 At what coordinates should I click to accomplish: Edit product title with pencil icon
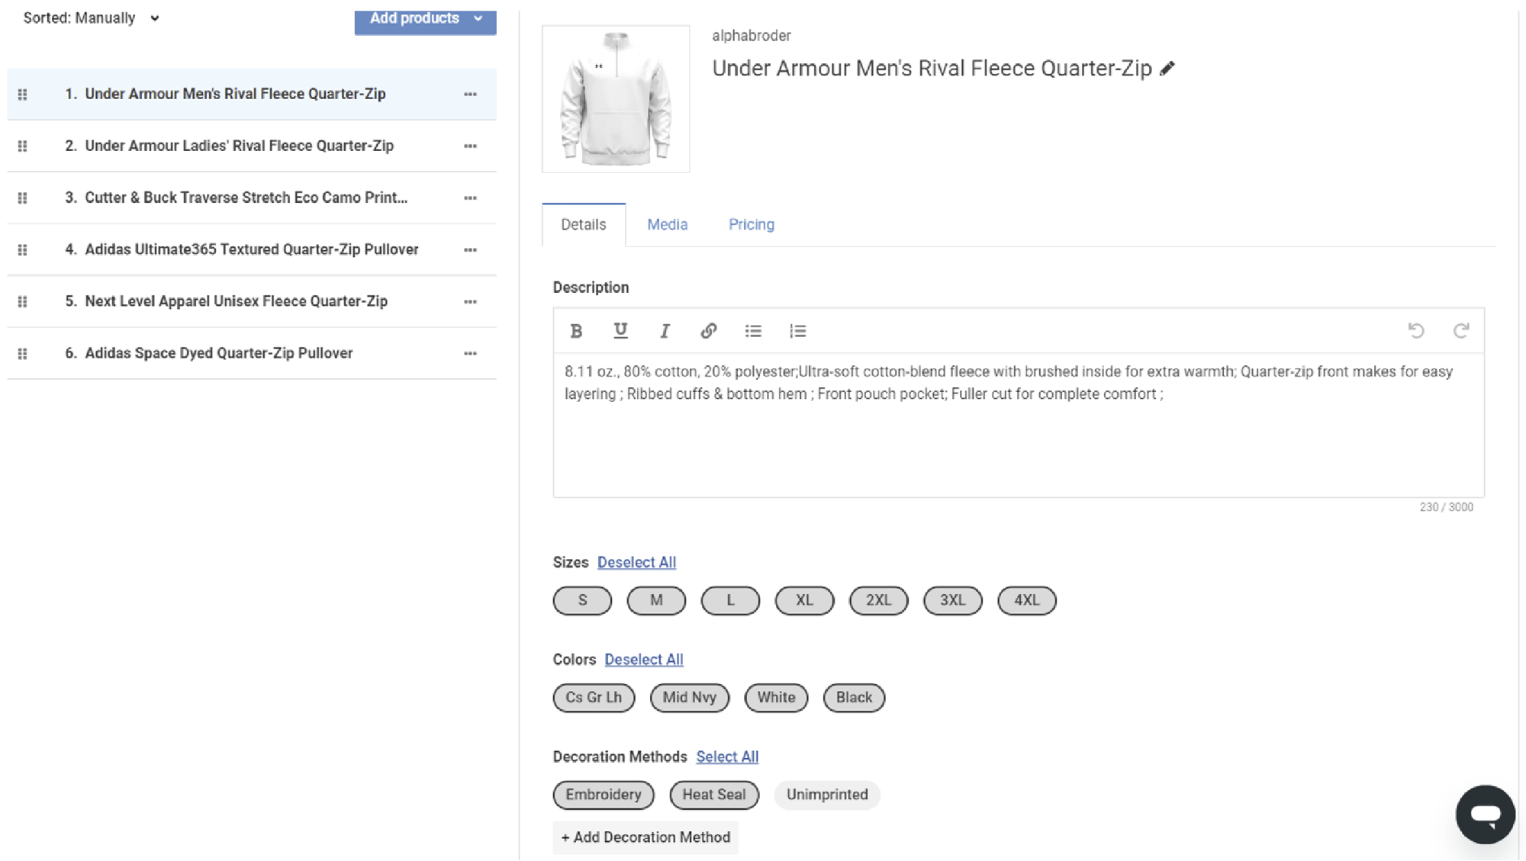pyautogui.click(x=1167, y=69)
